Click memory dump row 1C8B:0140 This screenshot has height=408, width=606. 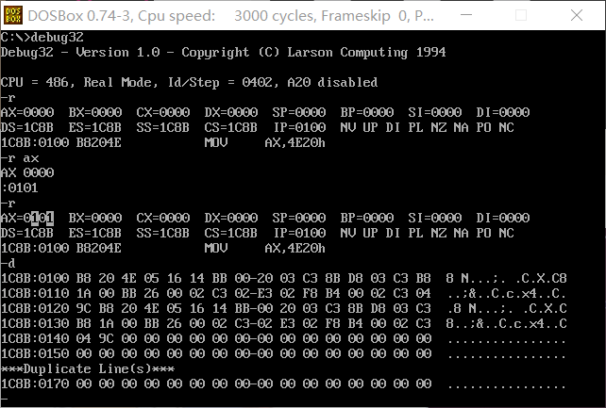284,338
